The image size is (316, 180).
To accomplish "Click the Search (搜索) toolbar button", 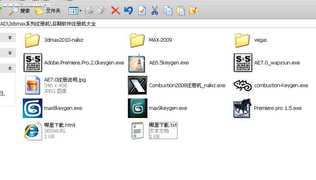I will (x=20, y=11).
